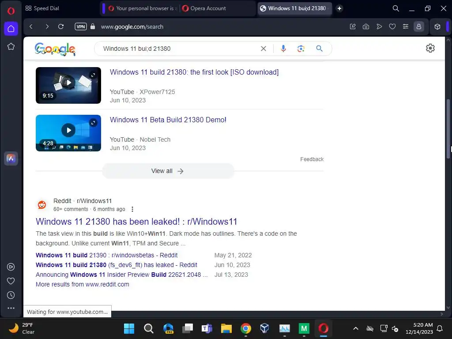Reload the current page
Viewport: 452px width, 339px height.
tap(61, 26)
